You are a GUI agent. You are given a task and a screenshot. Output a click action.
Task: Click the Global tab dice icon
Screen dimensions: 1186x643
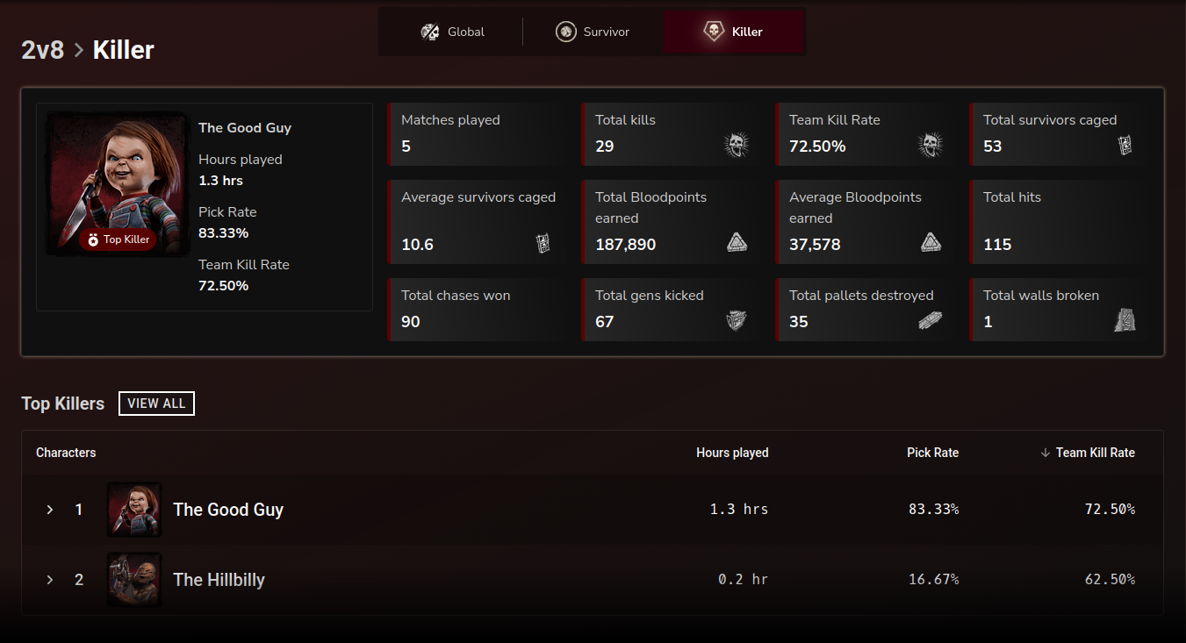click(430, 32)
